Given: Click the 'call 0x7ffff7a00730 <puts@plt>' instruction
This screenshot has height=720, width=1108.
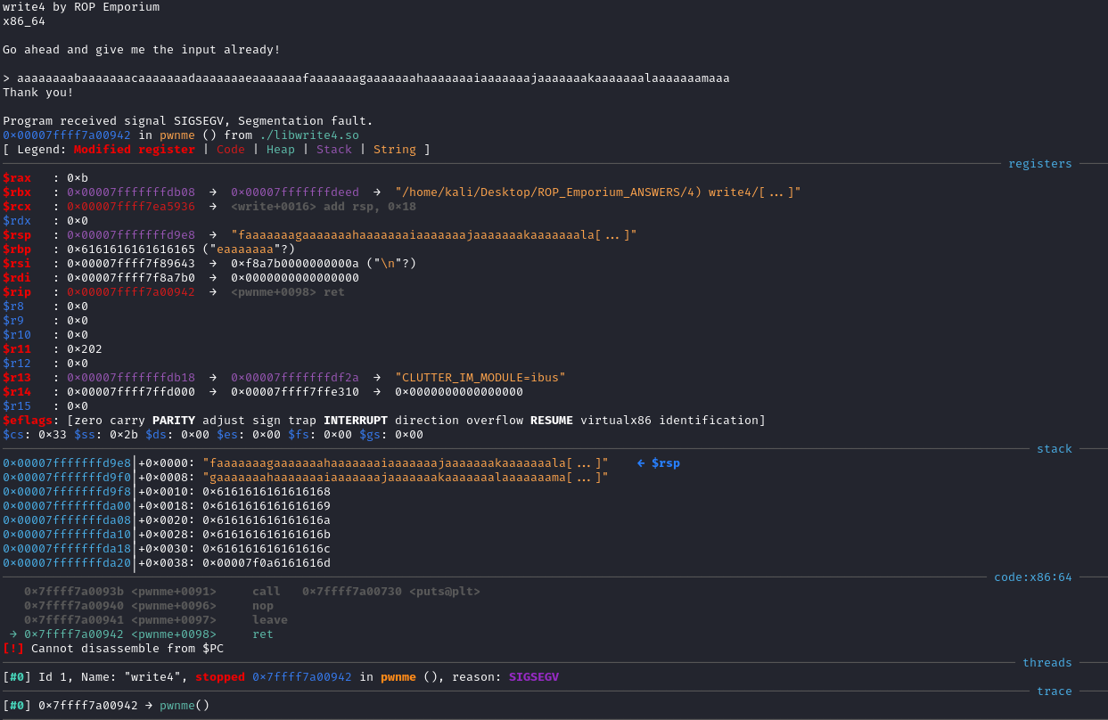Looking at the screenshot, I should 366,592.
